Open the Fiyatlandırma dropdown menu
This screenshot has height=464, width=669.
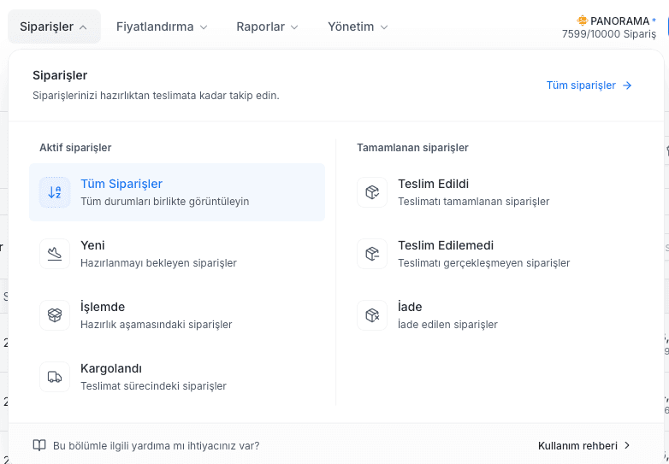point(162,26)
